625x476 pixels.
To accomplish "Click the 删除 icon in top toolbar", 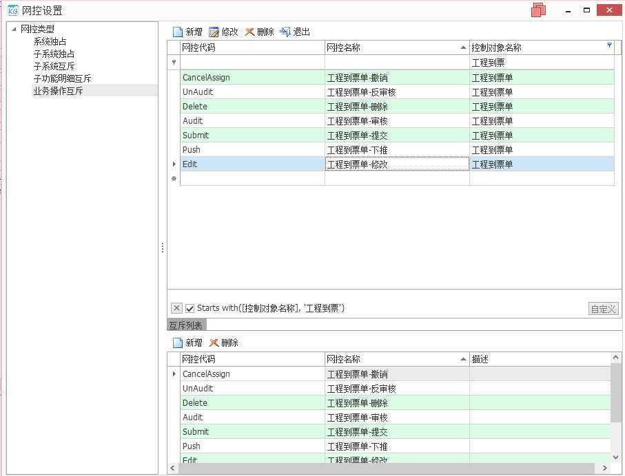I will point(249,32).
